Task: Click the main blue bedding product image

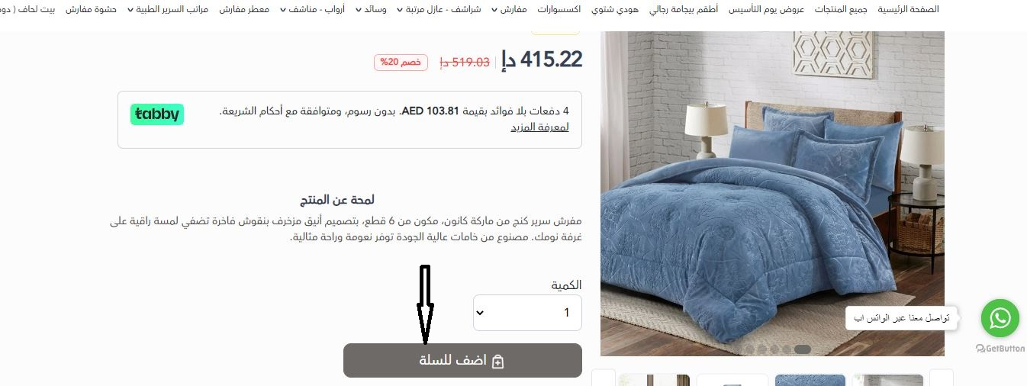Action: (x=772, y=194)
